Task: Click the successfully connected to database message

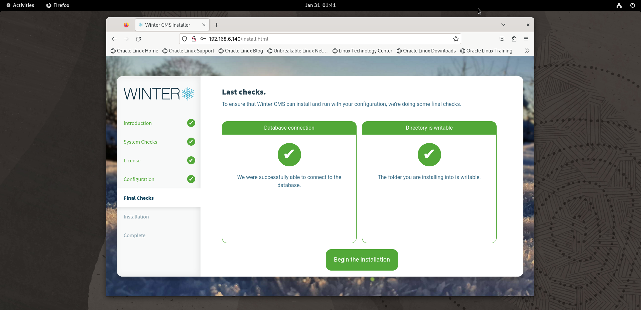Action: point(289,181)
